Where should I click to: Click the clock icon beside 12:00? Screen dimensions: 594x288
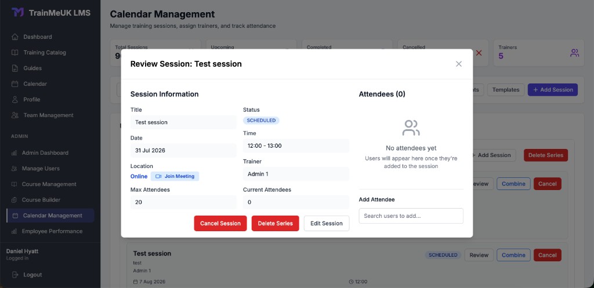(351, 282)
